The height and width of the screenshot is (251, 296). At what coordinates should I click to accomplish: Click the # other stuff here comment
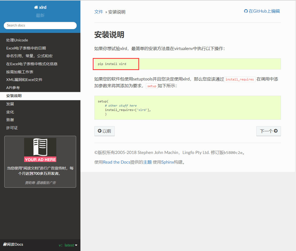pyautogui.click(x=121, y=106)
